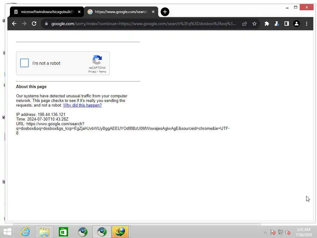Click the padlock site info icon
317x238 pixels.
point(46,24)
